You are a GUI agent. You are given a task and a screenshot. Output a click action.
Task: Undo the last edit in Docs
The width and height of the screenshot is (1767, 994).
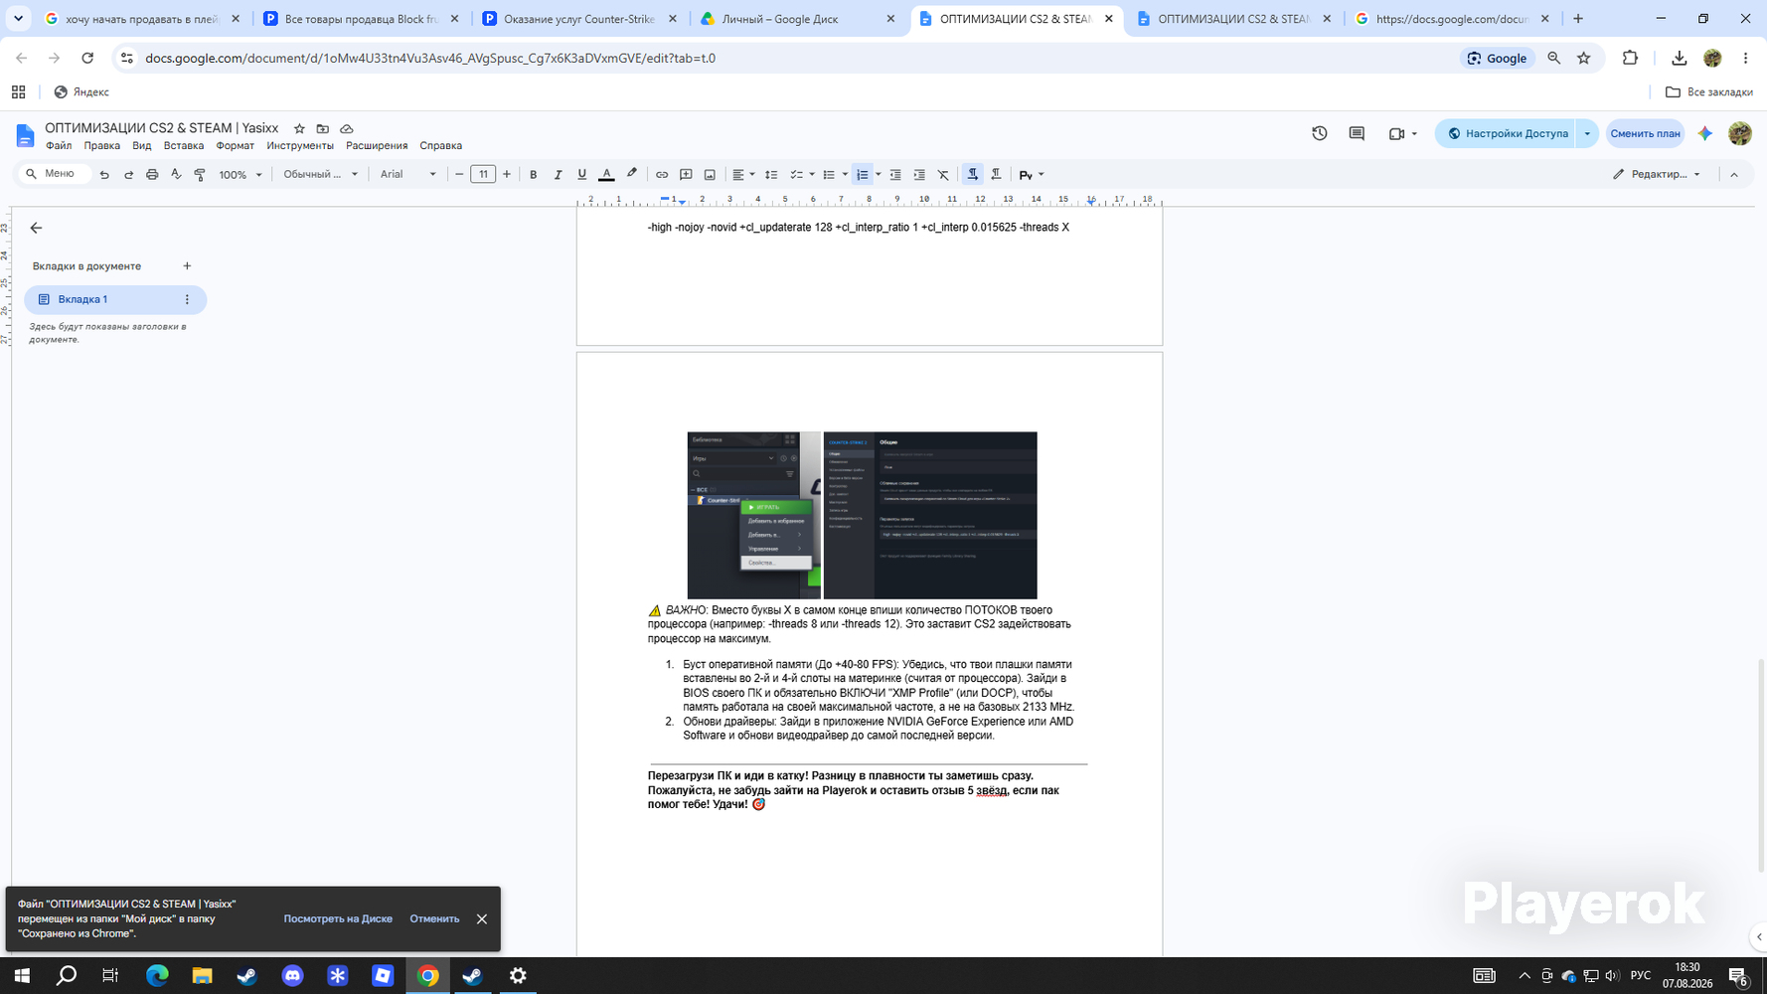pyautogui.click(x=104, y=175)
